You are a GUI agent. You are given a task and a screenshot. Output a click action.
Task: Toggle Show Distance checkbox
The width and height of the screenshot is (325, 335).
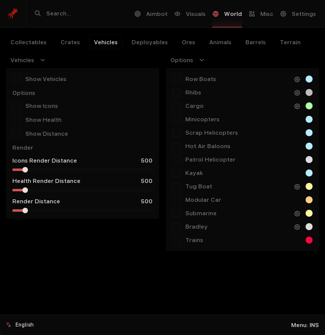click(x=16, y=134)
